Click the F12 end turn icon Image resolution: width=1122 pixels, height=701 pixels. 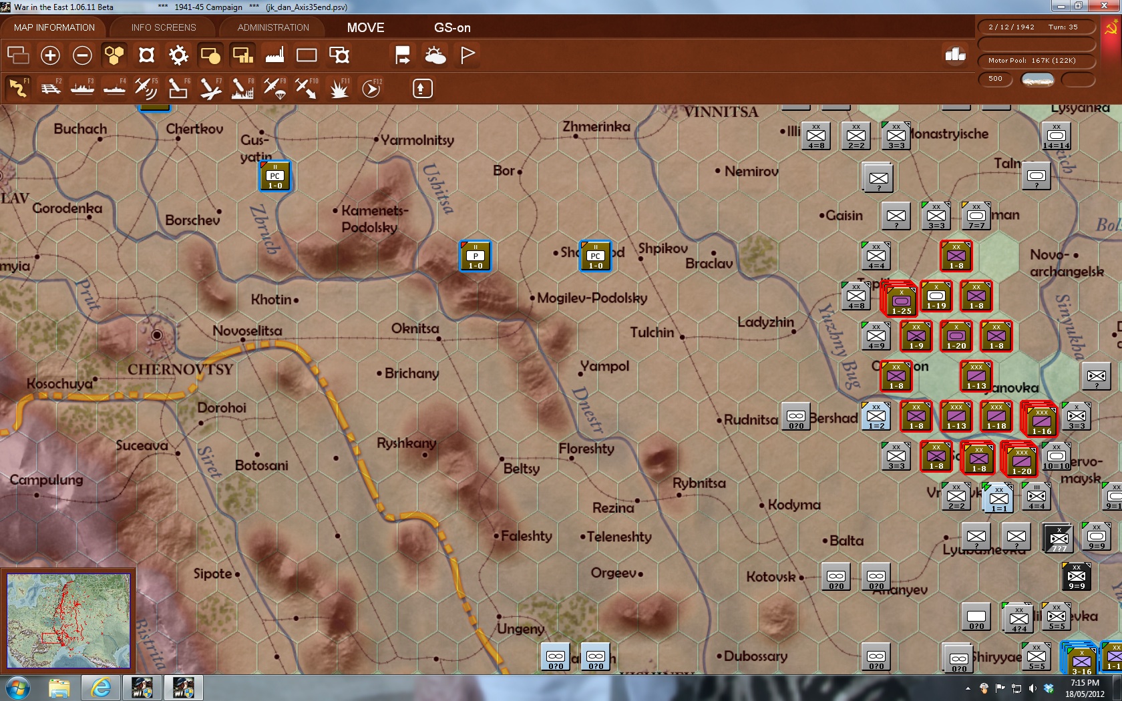(x=371, y=88)
